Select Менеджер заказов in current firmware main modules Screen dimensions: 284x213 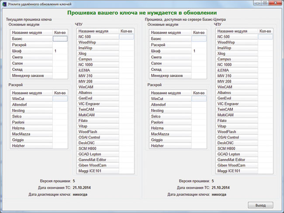(x=31, y=76)
